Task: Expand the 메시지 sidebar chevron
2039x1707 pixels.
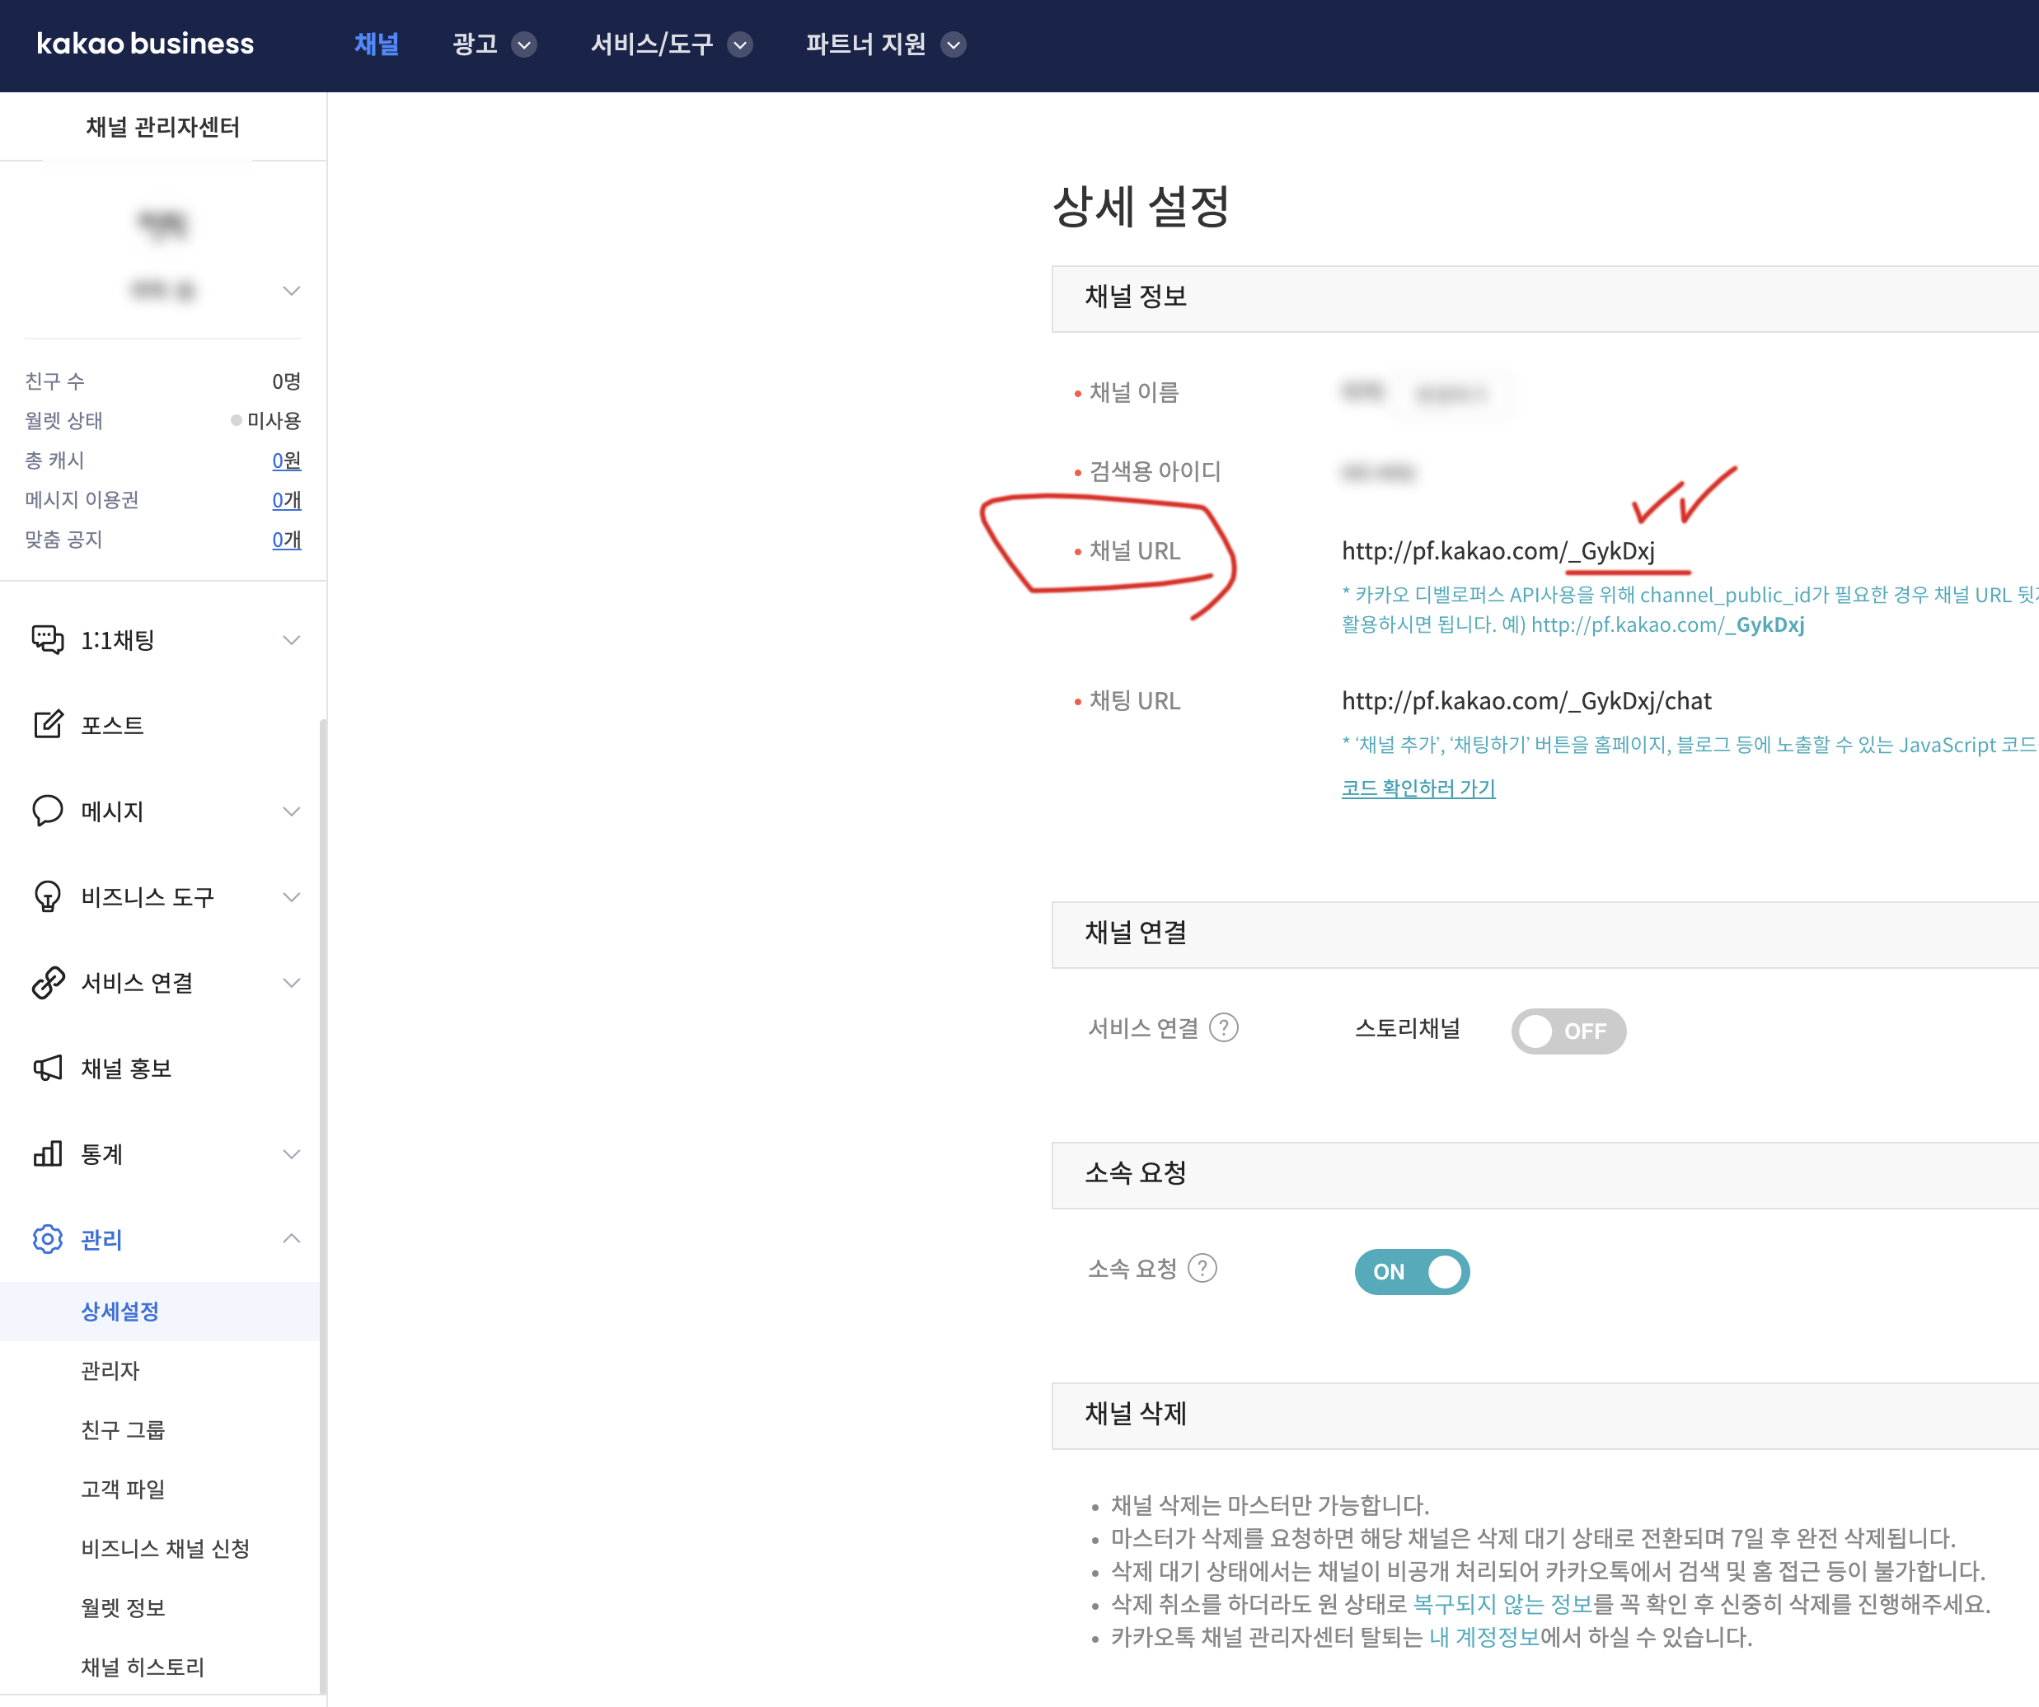Action: (x=291, y=811)
